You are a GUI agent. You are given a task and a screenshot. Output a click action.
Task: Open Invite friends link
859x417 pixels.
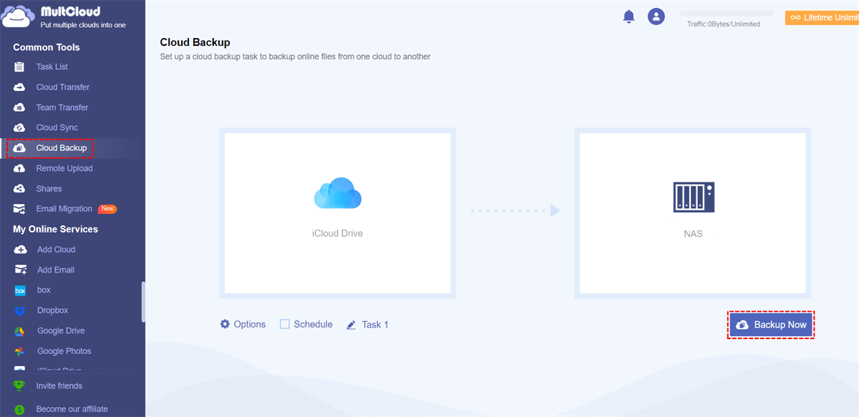(59, 386)
